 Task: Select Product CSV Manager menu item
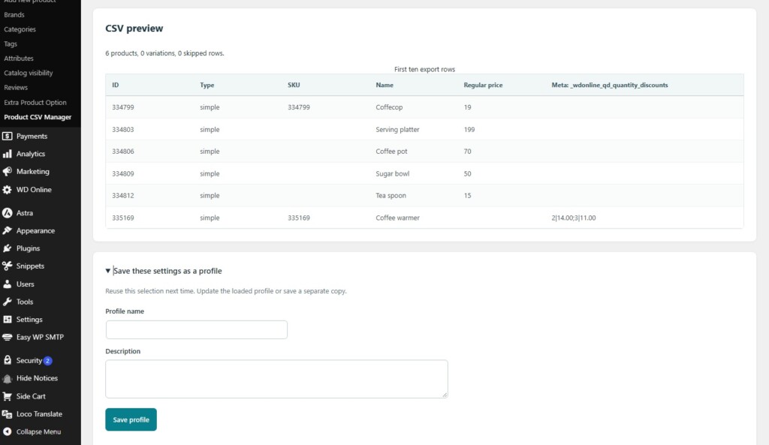[x=38, y=117]
